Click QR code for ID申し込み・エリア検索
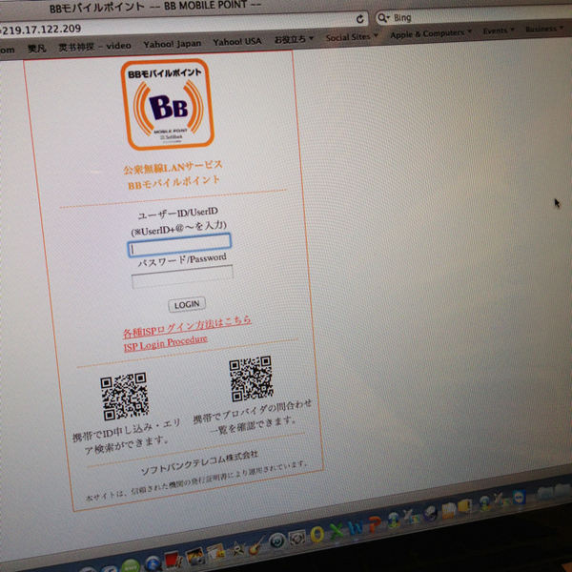The width and height of the screenshot is (572, 572). (124, 397)
